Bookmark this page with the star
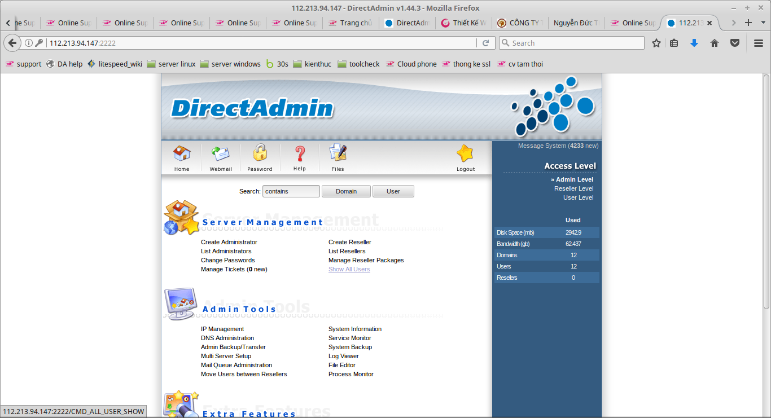Image resolution: width=771 pixels, height=418 pixels. tap(656, 43)
